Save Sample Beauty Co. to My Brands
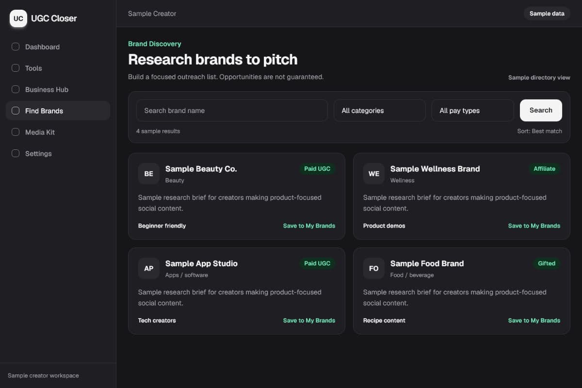The image size is (582, 388). [309, 226]
